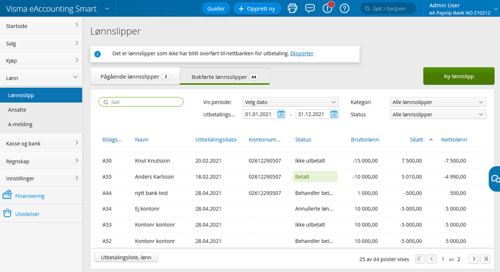
Task: Click the Visma eAccounting Smart title
Action: pyautogui.click(x=51, y=9)
